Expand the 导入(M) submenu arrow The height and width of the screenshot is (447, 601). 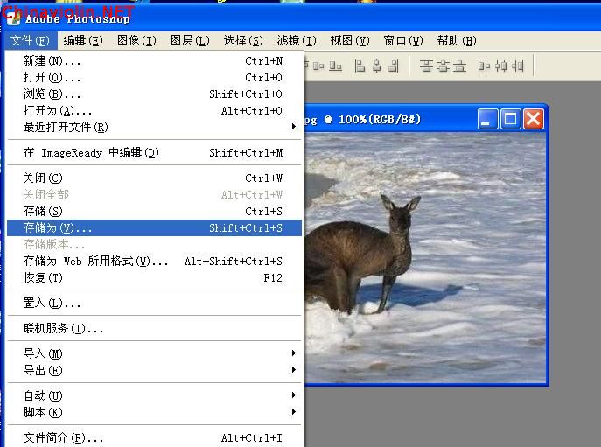(294, 353)
